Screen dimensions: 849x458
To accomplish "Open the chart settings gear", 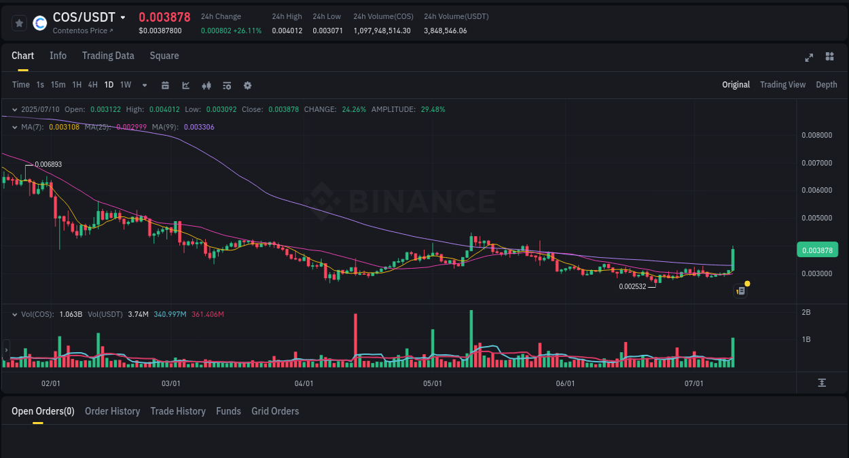I will point(247,85).
